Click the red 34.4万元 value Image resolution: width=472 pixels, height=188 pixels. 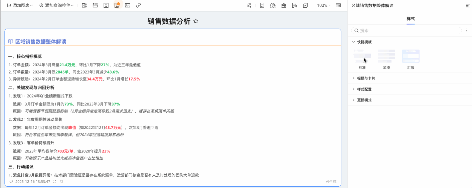tap(95, 79)
